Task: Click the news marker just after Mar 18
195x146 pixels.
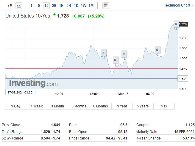Action: coord(124,54)
